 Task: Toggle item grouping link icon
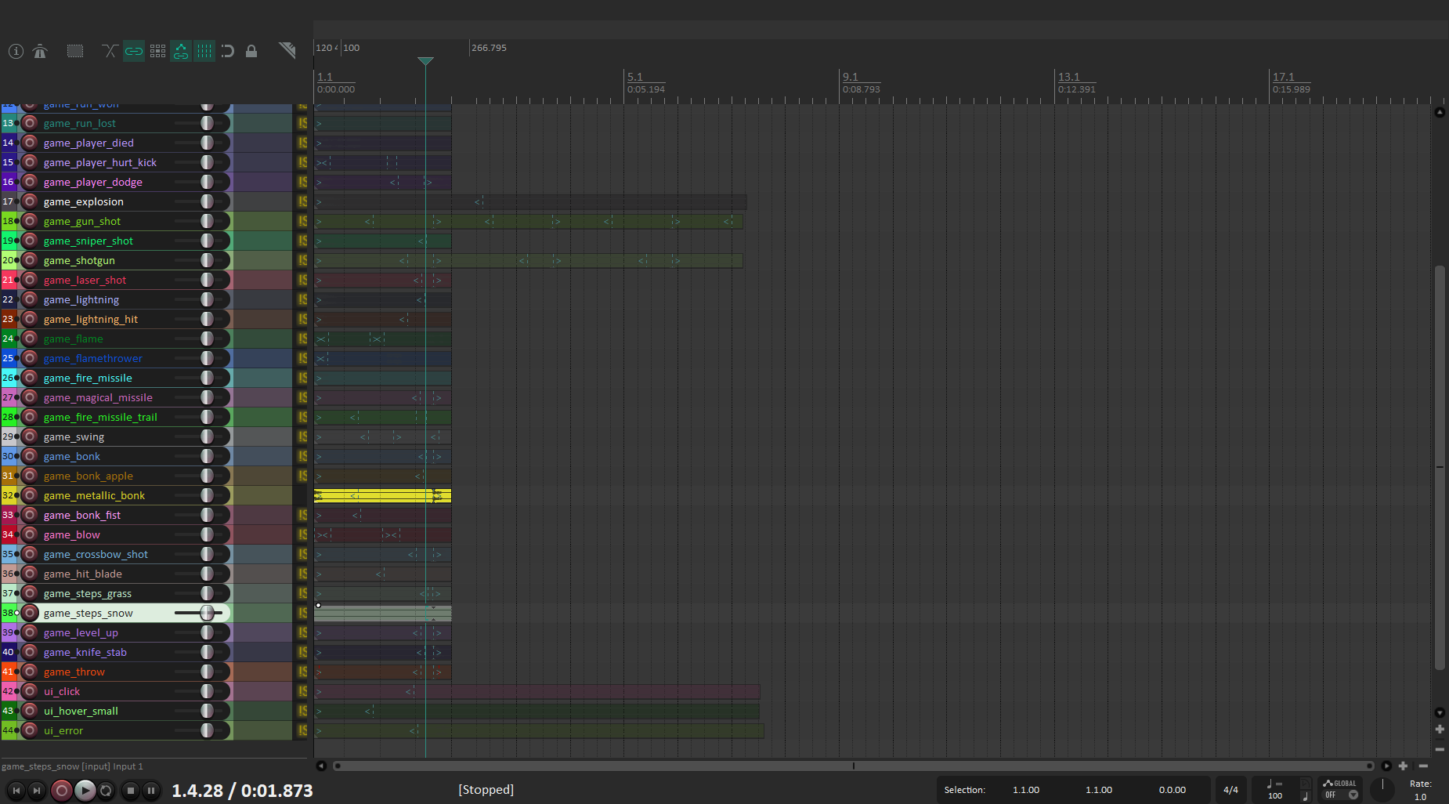point(134,52)
